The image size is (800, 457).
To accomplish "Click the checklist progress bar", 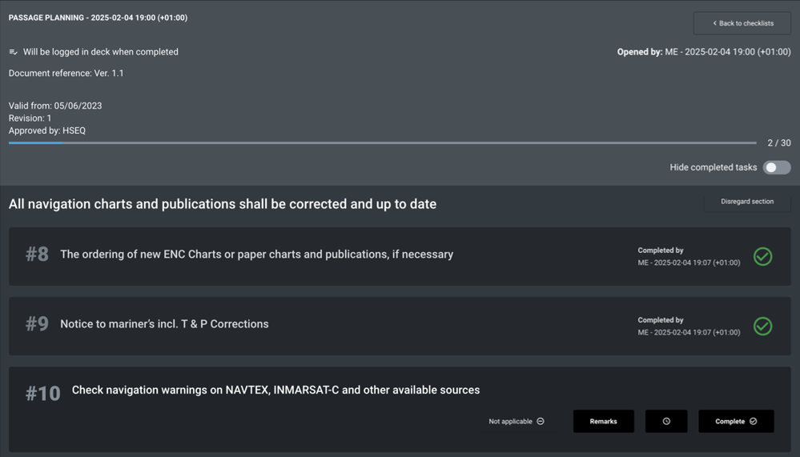I will point(382,143).
